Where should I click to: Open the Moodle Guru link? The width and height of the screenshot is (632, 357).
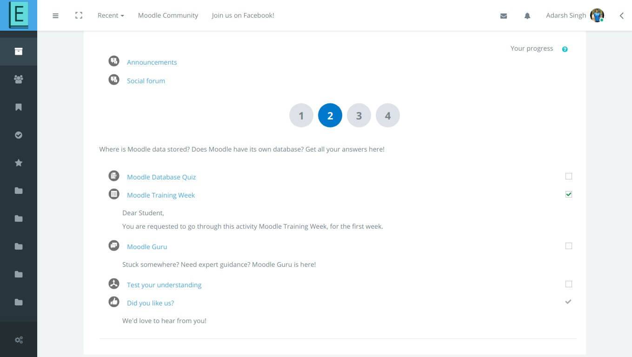click(147, 247)
